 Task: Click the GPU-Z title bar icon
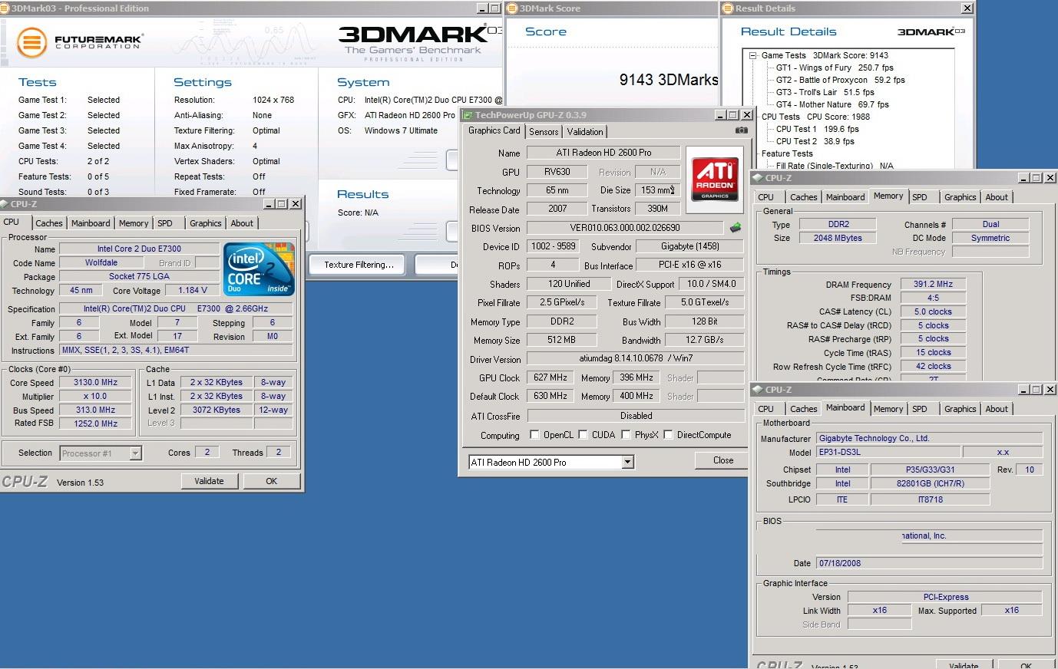point(468,115)
